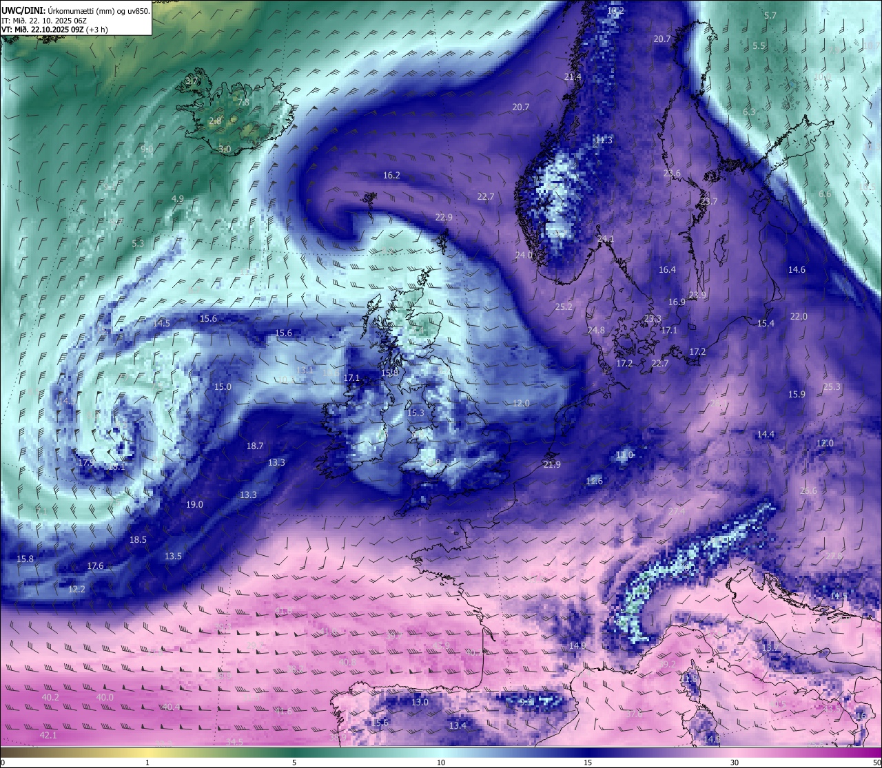
Task: Select the VT: Mið. 22.10.2025 09Z (+3 h) line
Action: 54,30
